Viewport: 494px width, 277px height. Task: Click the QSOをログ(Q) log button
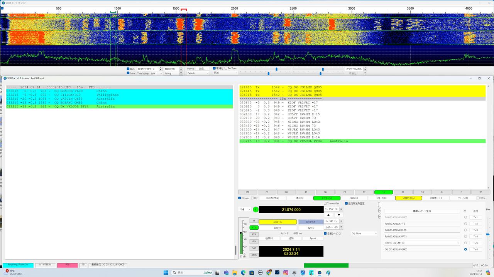[272, 198]
